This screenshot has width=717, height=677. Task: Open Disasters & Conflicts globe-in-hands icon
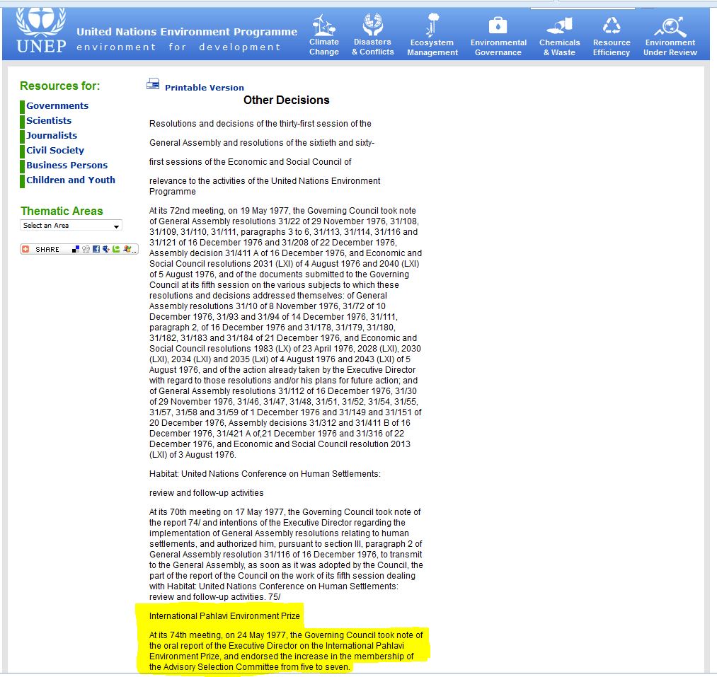[372, 25]
